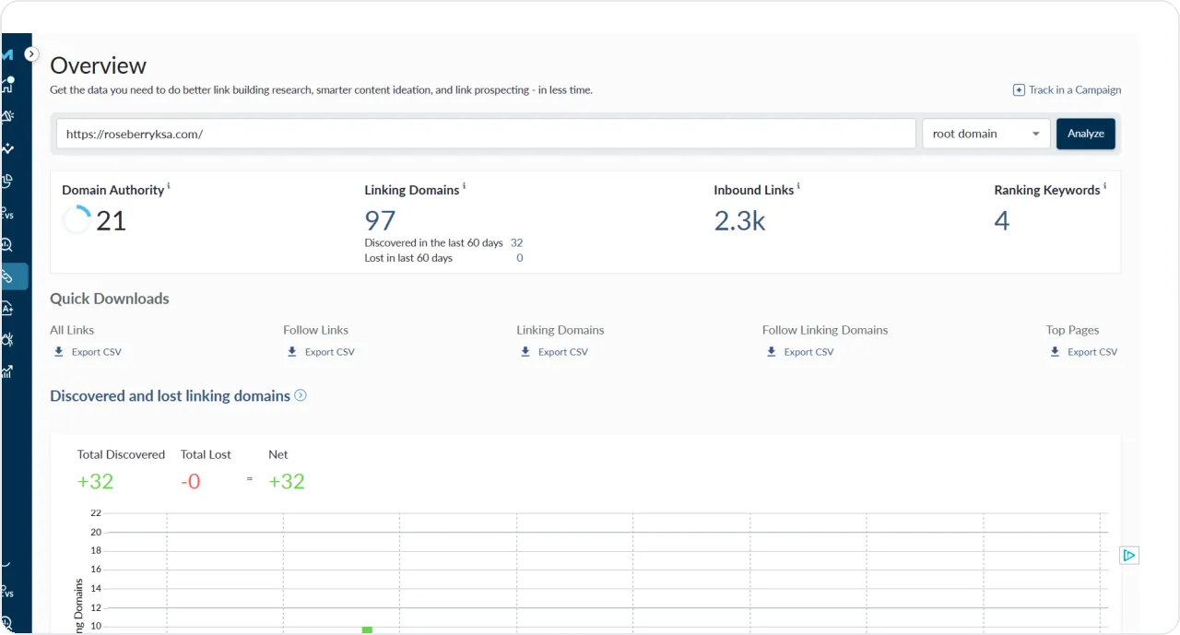Click the 'Discovered in the last 60 days' text
Screen dimensions: 1180x635
[x=433, y=243]
